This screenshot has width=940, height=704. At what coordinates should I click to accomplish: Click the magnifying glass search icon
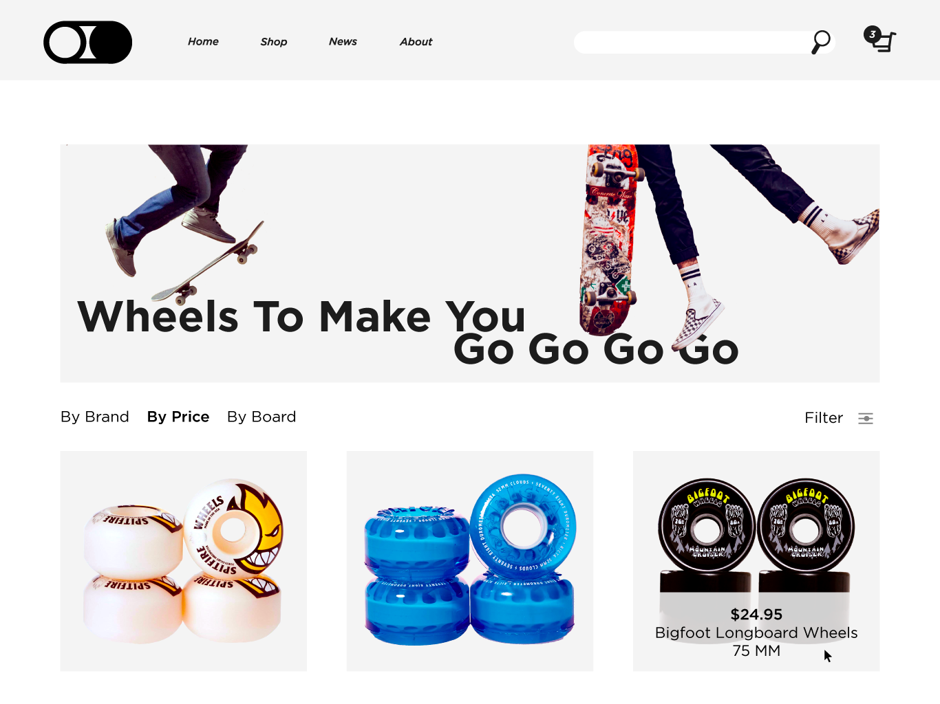tap(821, 42)
